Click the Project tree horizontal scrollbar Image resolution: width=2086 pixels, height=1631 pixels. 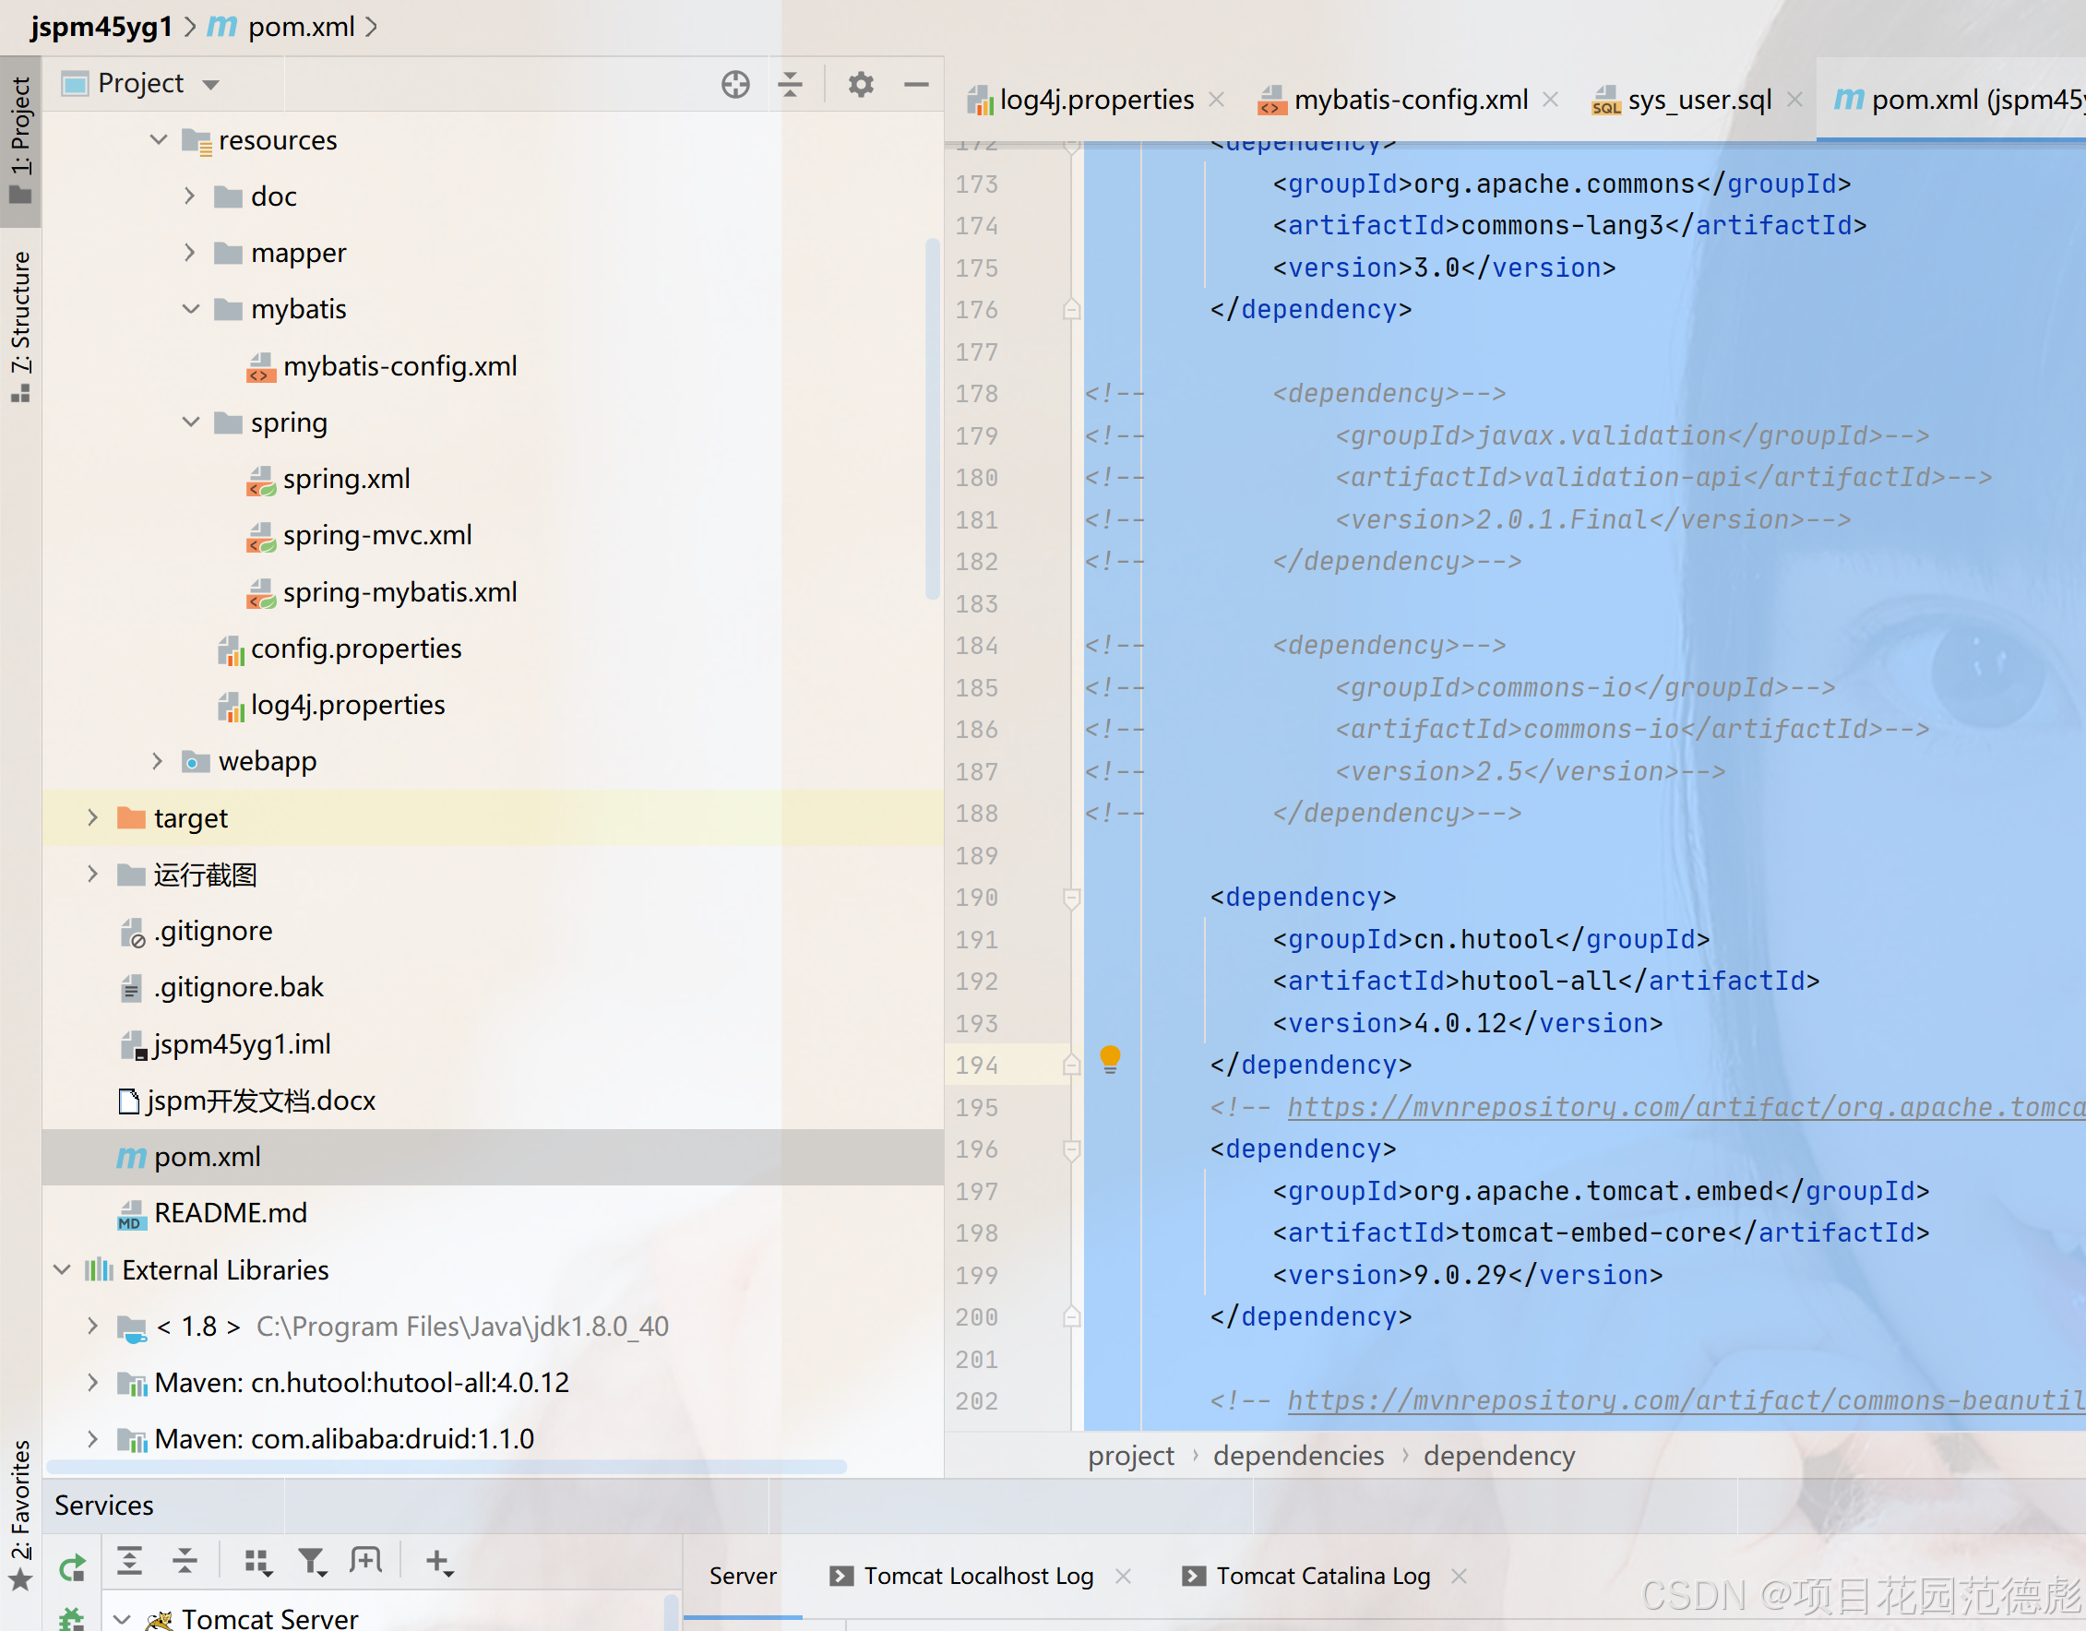(x=446, y=1467)
